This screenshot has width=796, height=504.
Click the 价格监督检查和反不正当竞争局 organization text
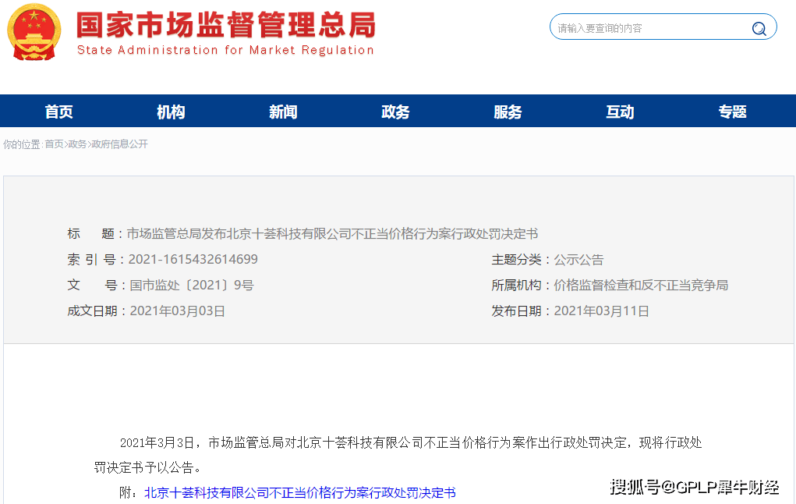(641, 285)
